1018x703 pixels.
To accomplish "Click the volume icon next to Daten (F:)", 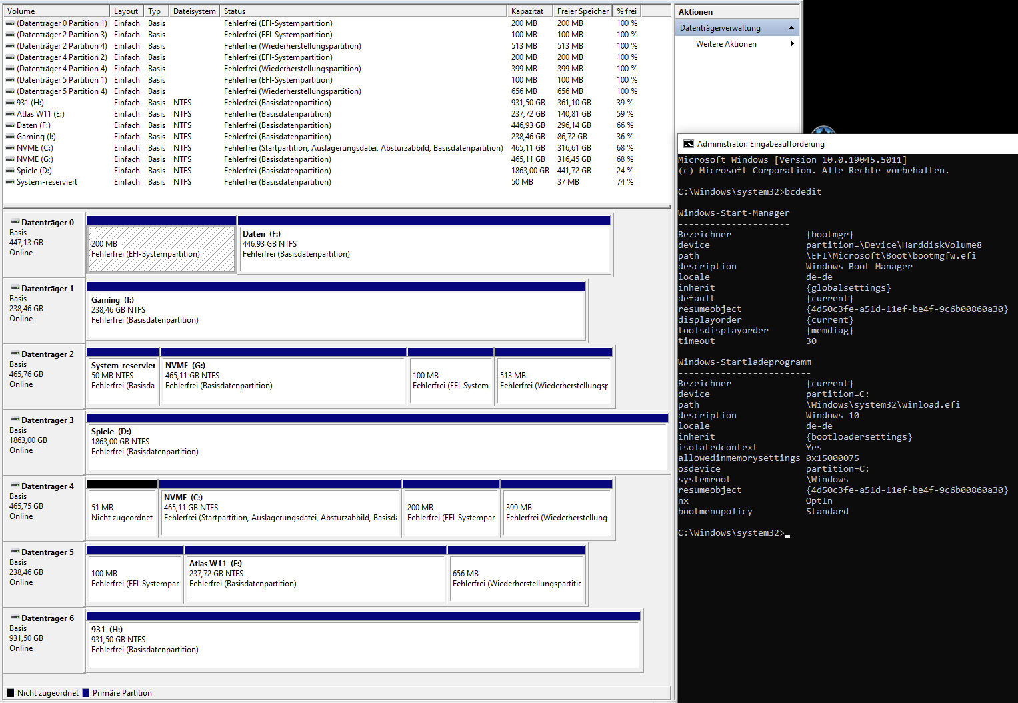I will [x=10, y=125].
